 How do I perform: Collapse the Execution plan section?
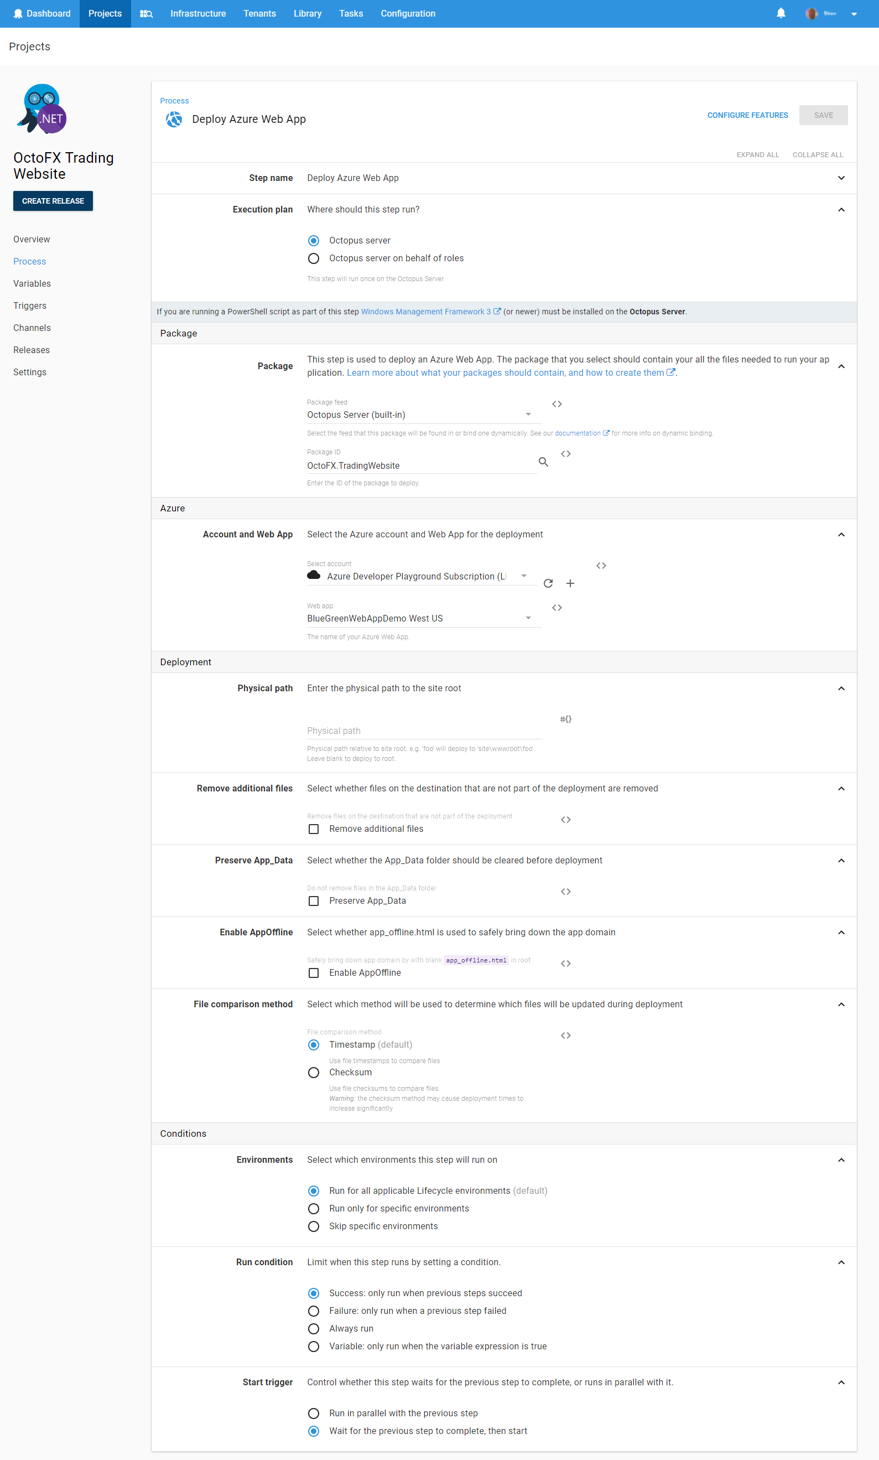point(841,210)
